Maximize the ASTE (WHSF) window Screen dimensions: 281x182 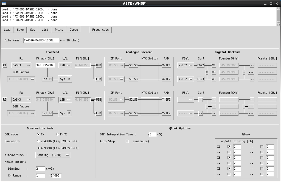coord(271,4)
